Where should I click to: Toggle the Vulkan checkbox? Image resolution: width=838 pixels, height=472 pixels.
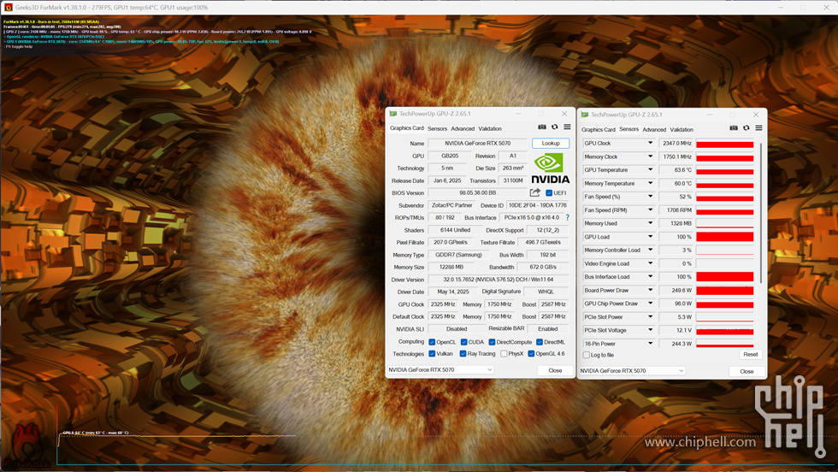point(432,354)
